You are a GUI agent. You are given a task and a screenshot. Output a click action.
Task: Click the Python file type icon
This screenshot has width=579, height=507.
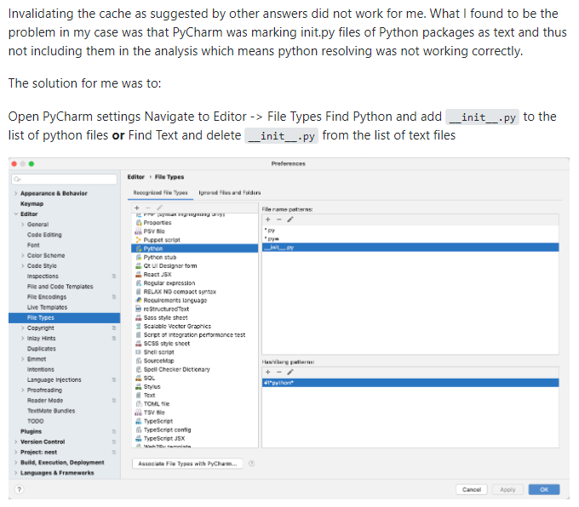coord(139,248)
